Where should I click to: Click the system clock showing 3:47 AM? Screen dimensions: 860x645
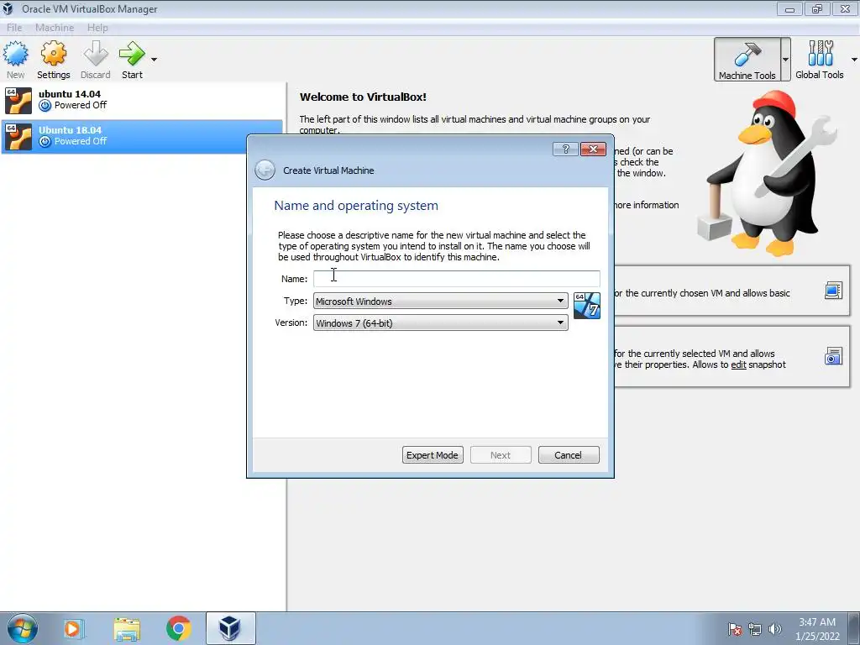pos(817,629)
